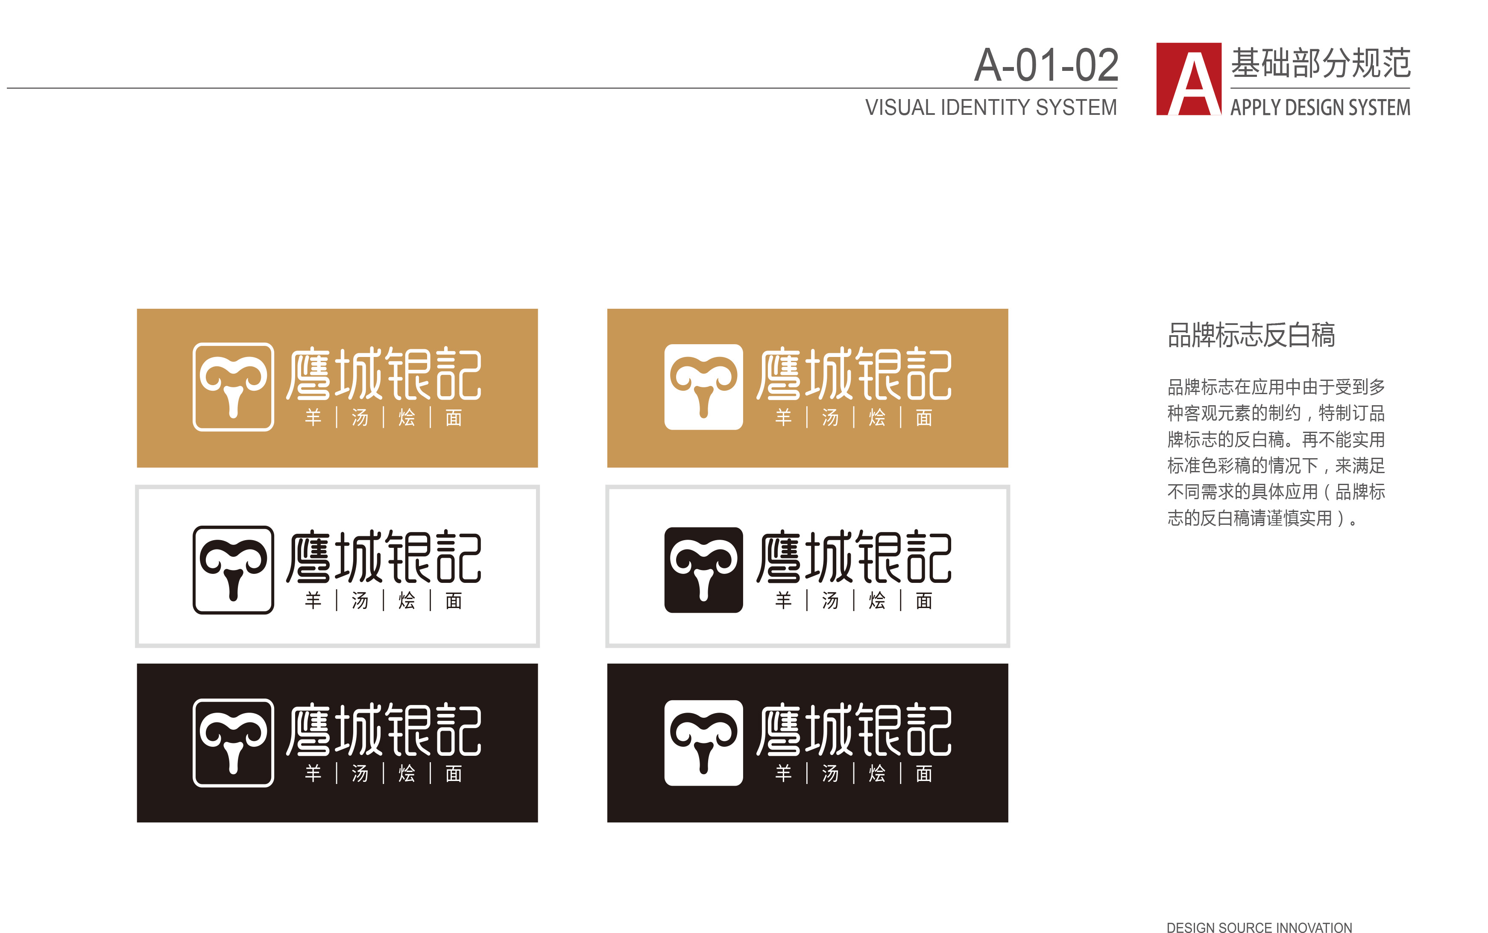Image resolution: width=1488 pixels, height=933 pixels.
Task: Select the APPLY DESIGN SYSTEM caption
Action: 1320,107
